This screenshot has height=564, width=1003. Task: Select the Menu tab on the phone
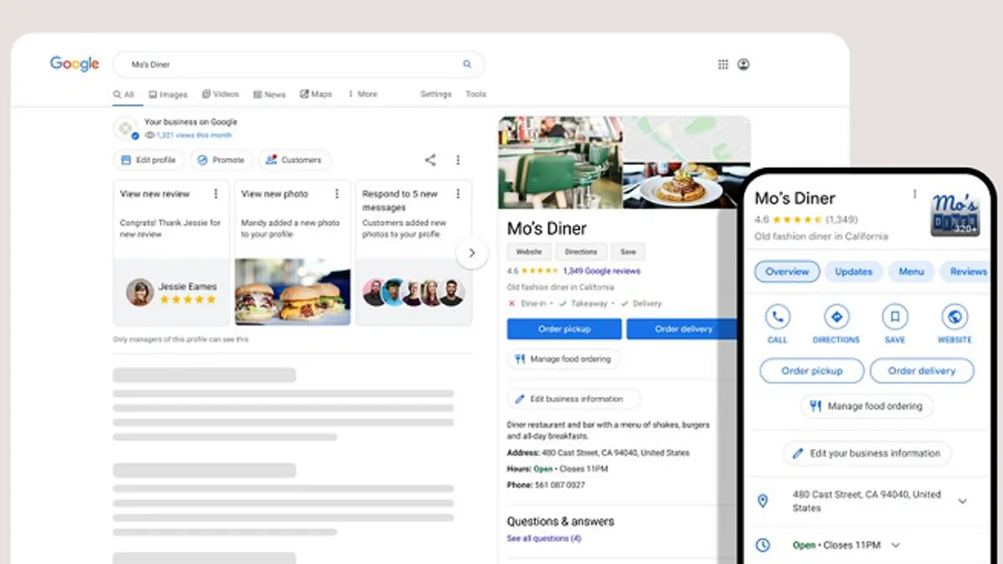911,272
